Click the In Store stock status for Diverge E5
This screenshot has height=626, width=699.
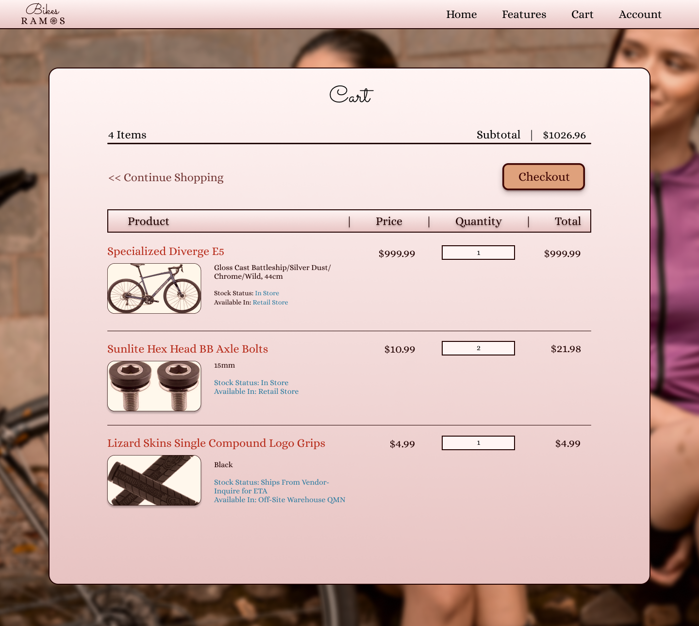click(x=267, y=293)
